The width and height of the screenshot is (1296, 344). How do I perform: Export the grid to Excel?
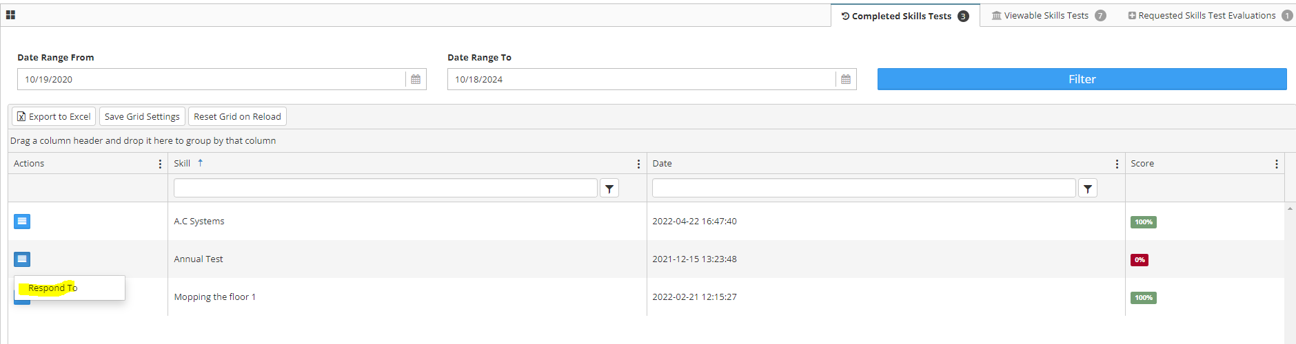coord(54,116)
